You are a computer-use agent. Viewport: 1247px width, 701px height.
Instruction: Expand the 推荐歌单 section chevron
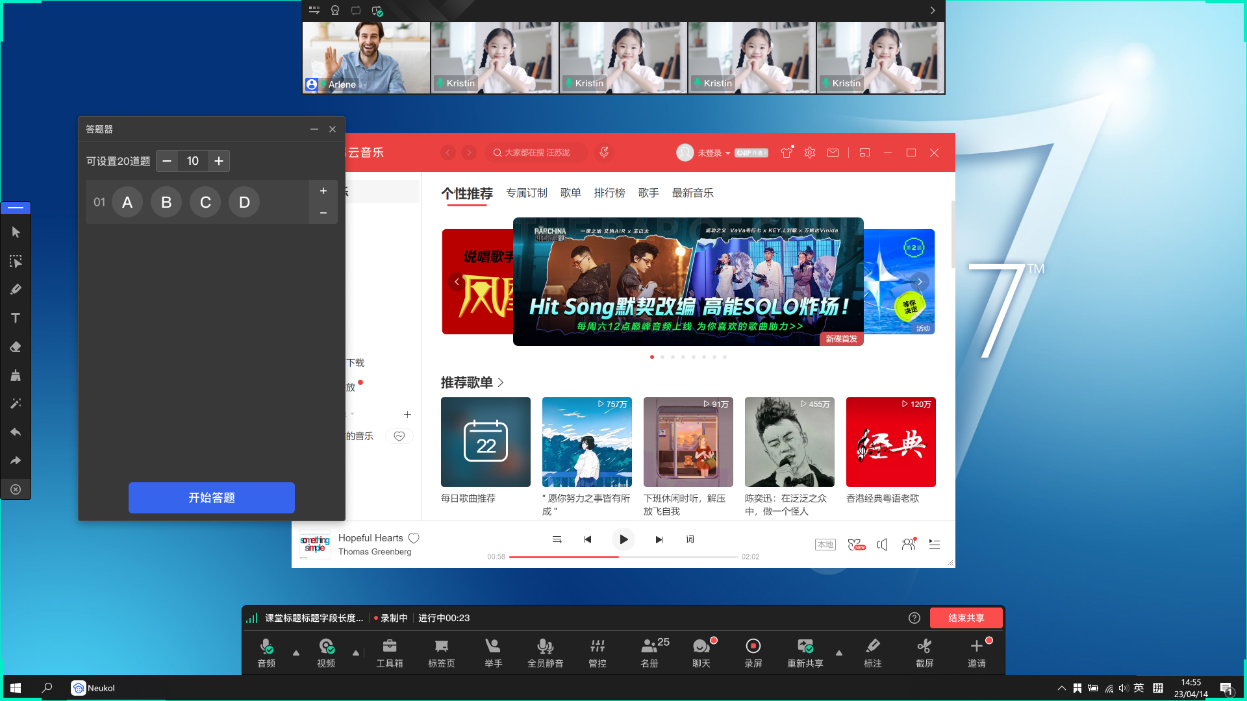[501, 383]
